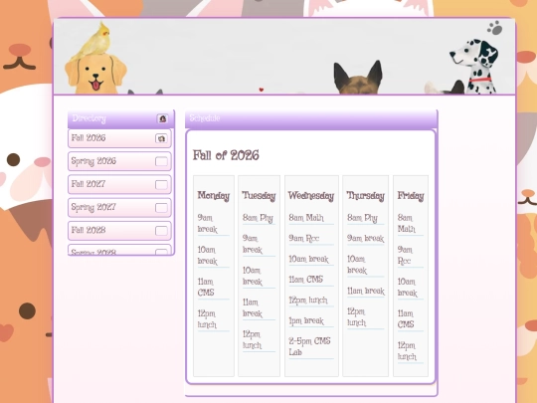Click Monday's 11am CMS entry
This screenshot has height=403, width=537.
[x=214, y=288]
